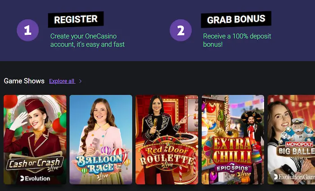Click the chevron arrow beside Explore all
Image resolution: width=315 pixels, height=191 pixels.
80,81
